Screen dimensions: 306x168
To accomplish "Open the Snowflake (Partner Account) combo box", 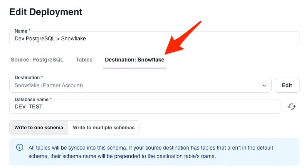I will pos(140,85).
